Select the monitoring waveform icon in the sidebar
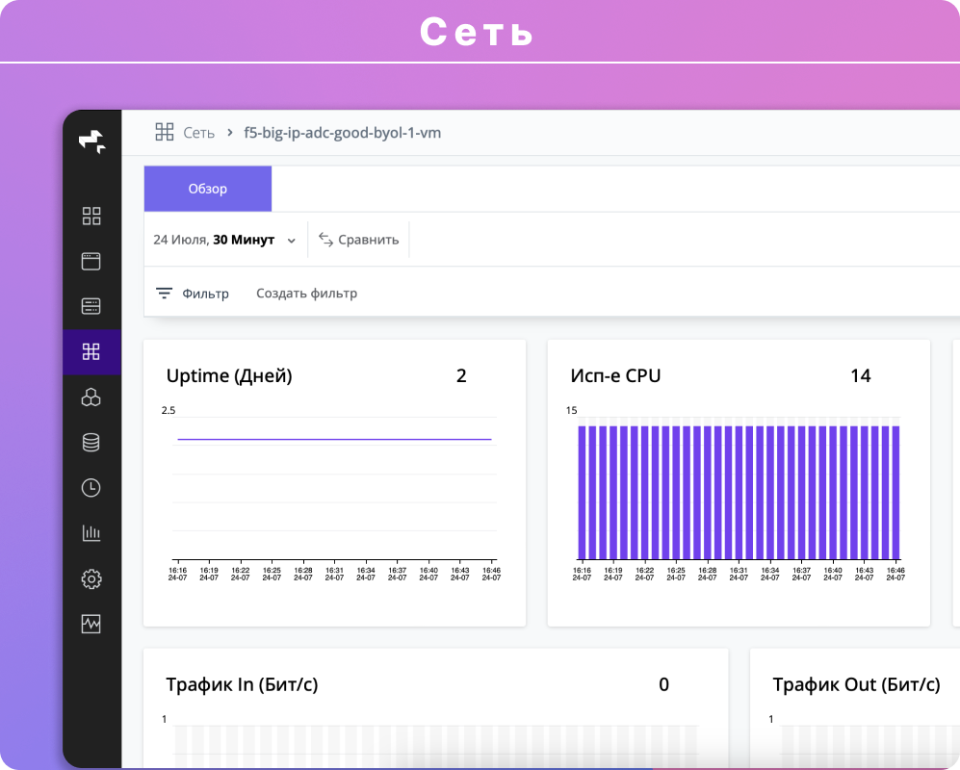The width and height of the screenshot is (960, 770). click(x=91, y=623)
